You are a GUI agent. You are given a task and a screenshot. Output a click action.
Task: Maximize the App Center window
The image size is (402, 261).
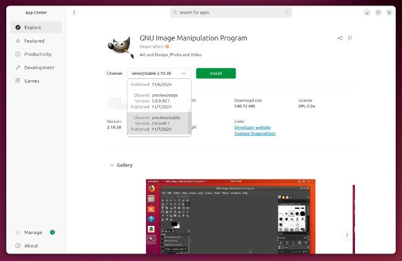click(378, 12)
